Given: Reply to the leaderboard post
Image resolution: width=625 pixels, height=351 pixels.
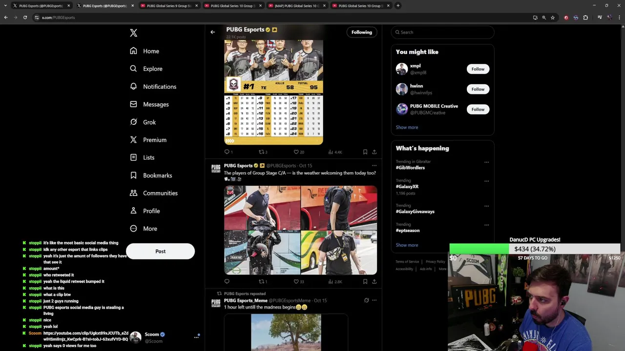Looking at the screenshot, I should [x=227, y=152].
